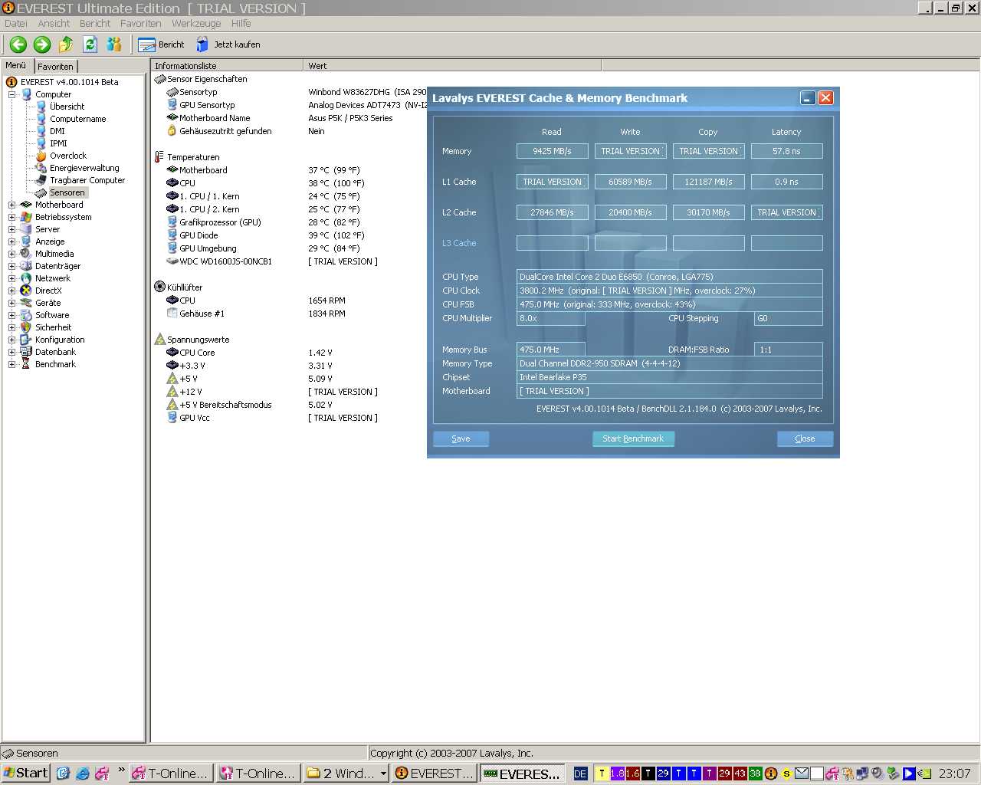Image resolution: width=981 pixels, height=785 pixels.
Task: Open the Datei menu
Action: pos(15,23)
